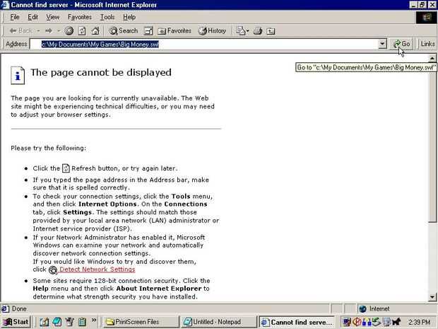Click the info page icon beside the heading
The image size is (438, 329).
pyautogui.click(x=18, y=75)
